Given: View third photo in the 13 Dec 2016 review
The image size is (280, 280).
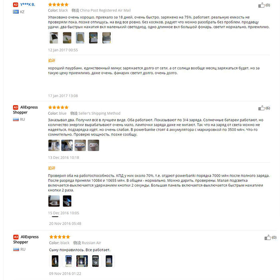Looking at the screenshot, I should point(80,145).
